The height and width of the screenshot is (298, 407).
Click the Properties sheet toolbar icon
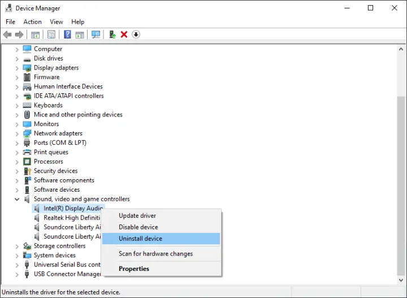tap(51, 34)
